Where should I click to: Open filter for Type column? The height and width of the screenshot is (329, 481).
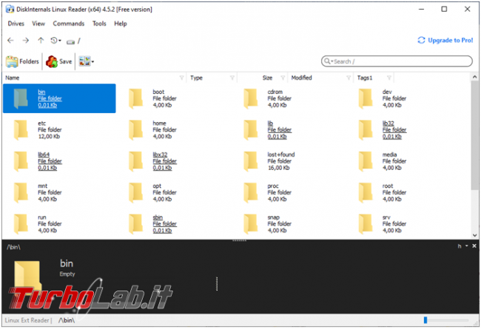[x=232, y=78]
